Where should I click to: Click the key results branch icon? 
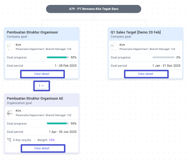point(9,140)
